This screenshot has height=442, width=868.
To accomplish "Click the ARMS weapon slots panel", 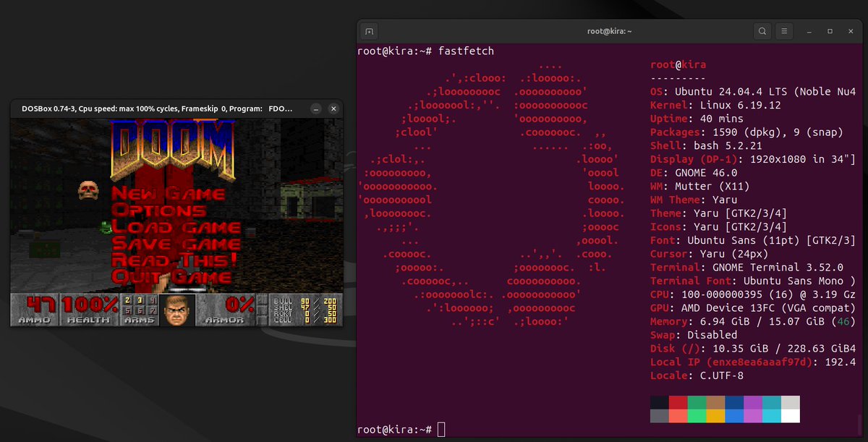I will click(140, 310).
